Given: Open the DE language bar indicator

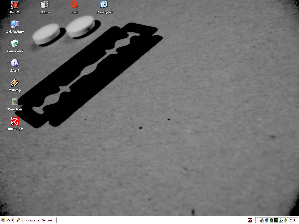Looking at the screenshot, I should [250, 220].
